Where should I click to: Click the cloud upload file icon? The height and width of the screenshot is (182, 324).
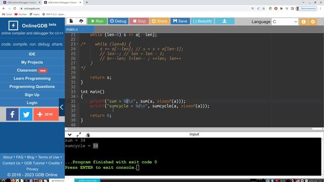81,21
